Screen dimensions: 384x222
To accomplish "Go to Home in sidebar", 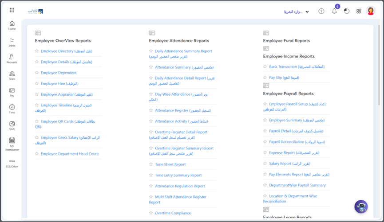I will click(x=12, y=26).
